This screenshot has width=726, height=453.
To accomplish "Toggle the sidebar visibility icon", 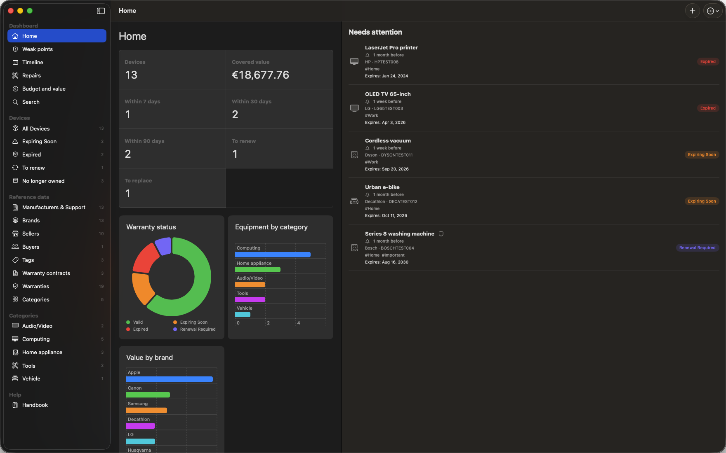I will click(101, 11).
